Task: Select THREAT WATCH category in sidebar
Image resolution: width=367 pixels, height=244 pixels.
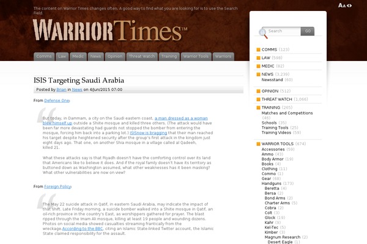Action: (276, 99)
